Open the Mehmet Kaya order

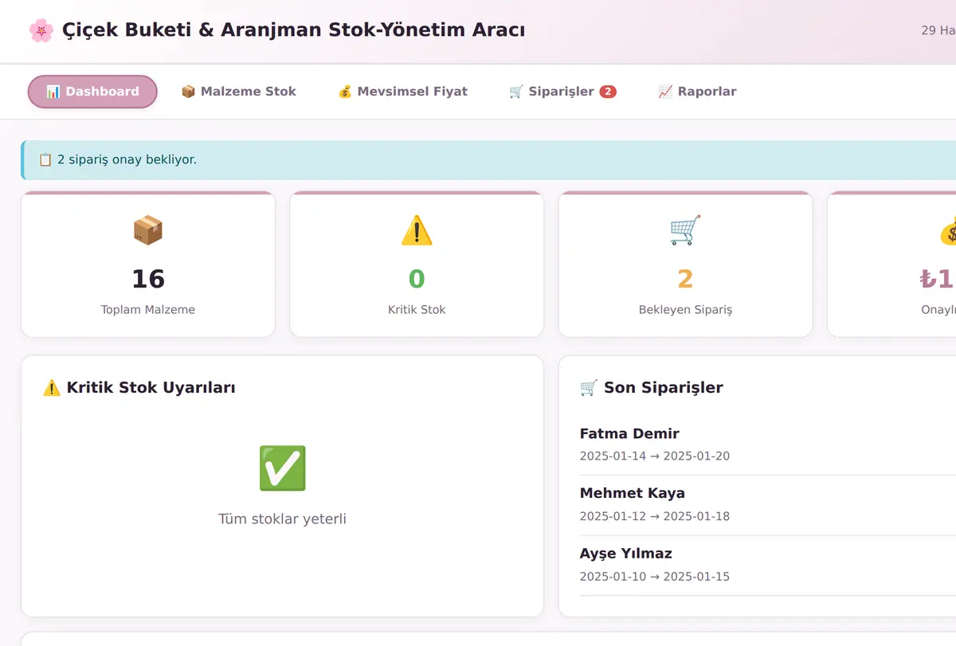click(768, 504)
